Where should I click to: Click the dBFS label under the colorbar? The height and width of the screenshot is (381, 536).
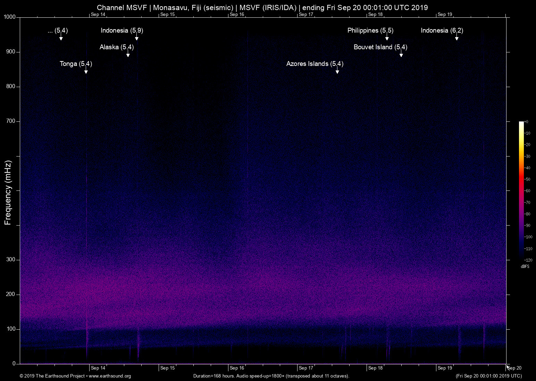[x=525, y=266]
